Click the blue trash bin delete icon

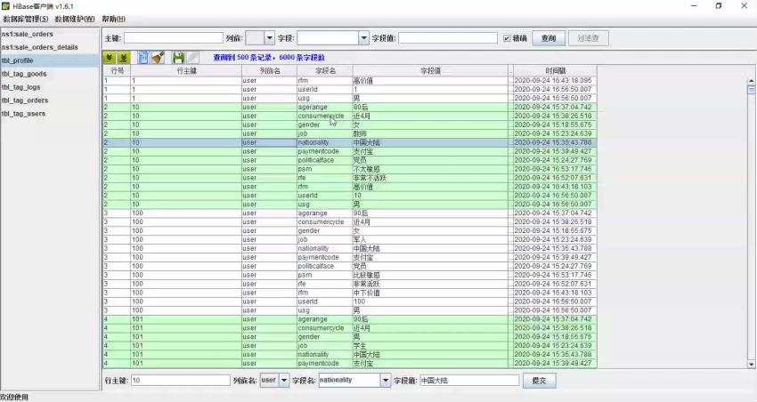(142, 57)
